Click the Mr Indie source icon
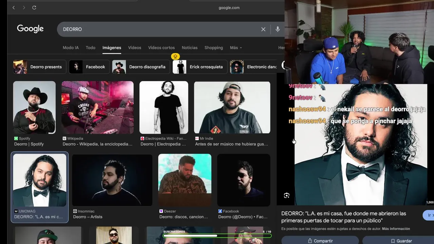 pos(197,139)
